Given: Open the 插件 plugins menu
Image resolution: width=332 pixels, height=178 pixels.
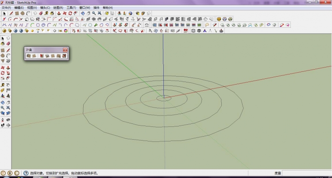Looking at the screenshot, I should click(x=97, y=7).
